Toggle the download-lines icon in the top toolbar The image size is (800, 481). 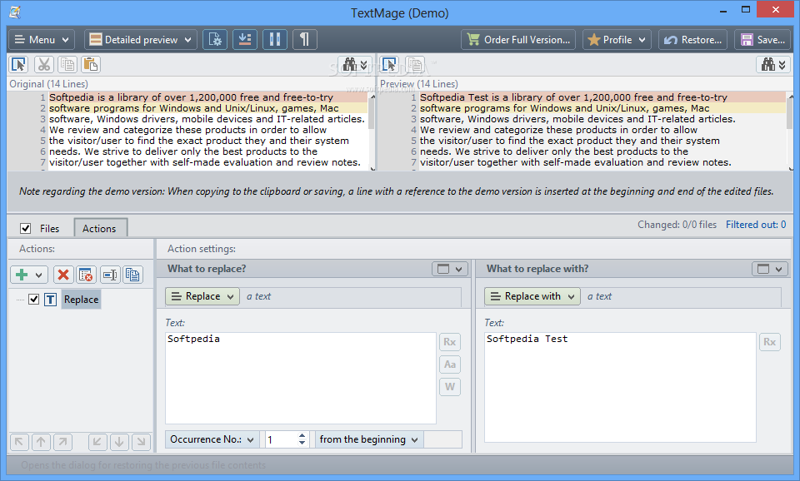coord(245,40)
